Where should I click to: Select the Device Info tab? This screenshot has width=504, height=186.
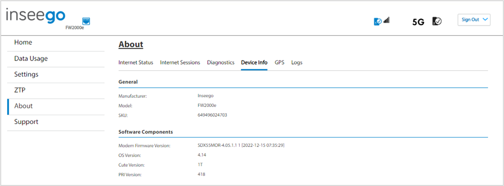[x=254, y=63]
